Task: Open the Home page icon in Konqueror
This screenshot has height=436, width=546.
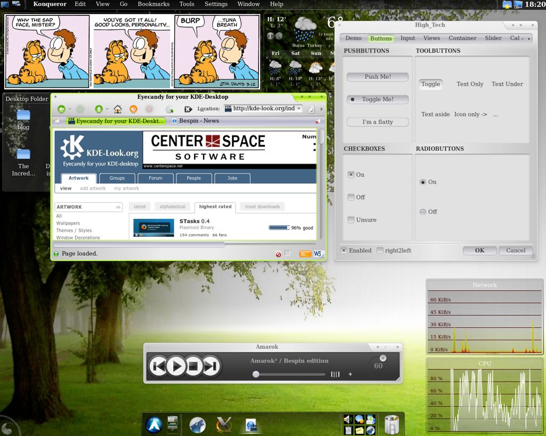Action: click(x=118, y=109)
